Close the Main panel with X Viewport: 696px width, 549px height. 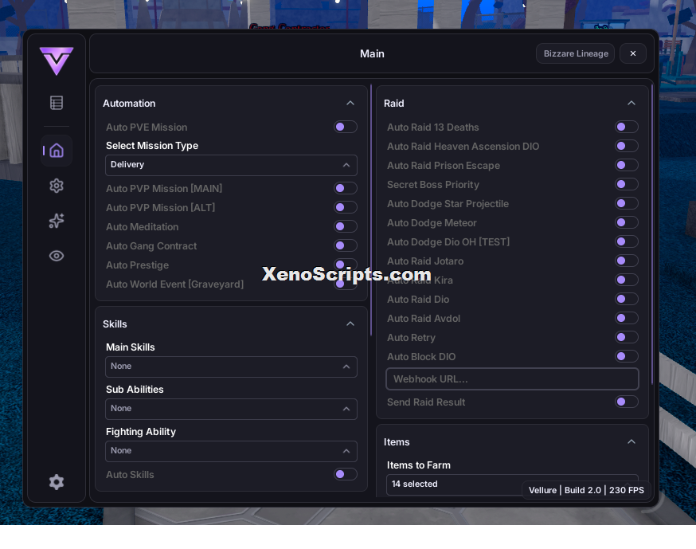click(x=633, y=53)
